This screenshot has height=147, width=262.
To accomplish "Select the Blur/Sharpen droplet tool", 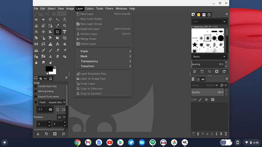I will pos(36,63).
